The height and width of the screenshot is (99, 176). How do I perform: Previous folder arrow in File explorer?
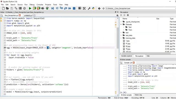click(121, 15)
